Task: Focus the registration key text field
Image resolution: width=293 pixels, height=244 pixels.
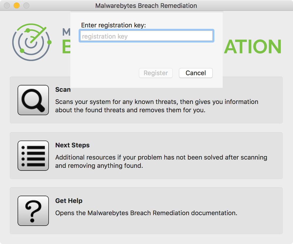Action: 146,36
